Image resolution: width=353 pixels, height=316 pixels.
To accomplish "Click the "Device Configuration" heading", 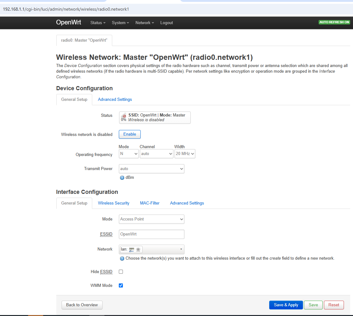I will 84,88.
